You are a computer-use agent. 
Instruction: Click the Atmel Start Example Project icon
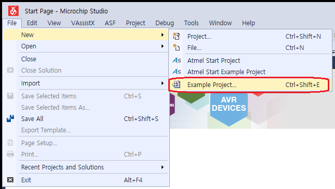(177, 72)
